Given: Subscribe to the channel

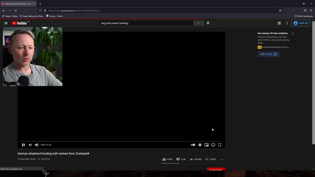Looking at the screenshot, I should pos(216,169).
